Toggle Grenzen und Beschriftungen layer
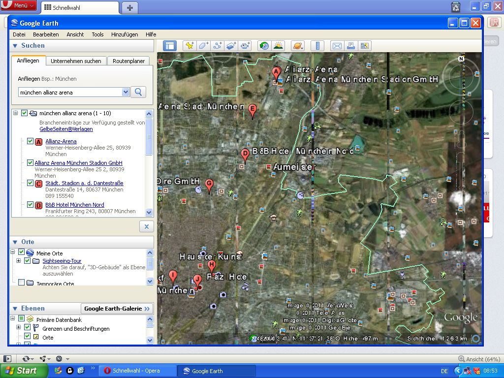Viewport: 504px width, 378px height. [x=28, y=327]
